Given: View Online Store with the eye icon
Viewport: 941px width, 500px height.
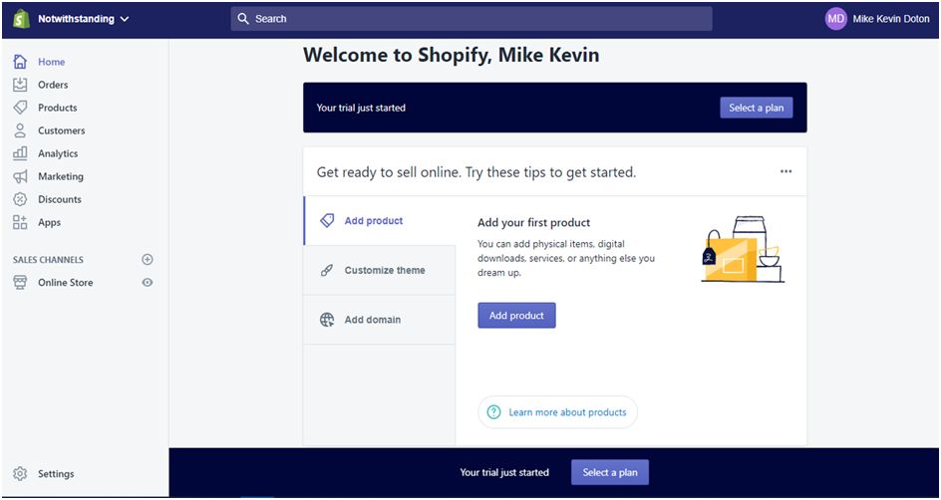Looking at the screenshot, I should (x=148, y=283).
